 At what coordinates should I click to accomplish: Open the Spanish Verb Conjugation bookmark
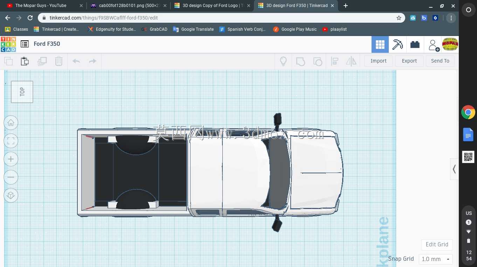(x=242, y=29)
